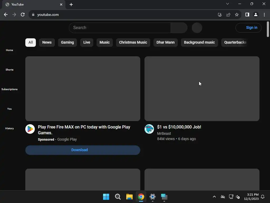Click the Google Play sponsor name
270x203 pixels.
click(67, 140)
